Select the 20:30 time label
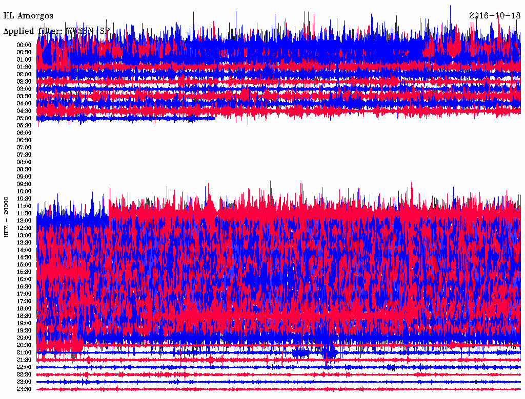This screenshot has height=399, width=525. tap(24, 345)
